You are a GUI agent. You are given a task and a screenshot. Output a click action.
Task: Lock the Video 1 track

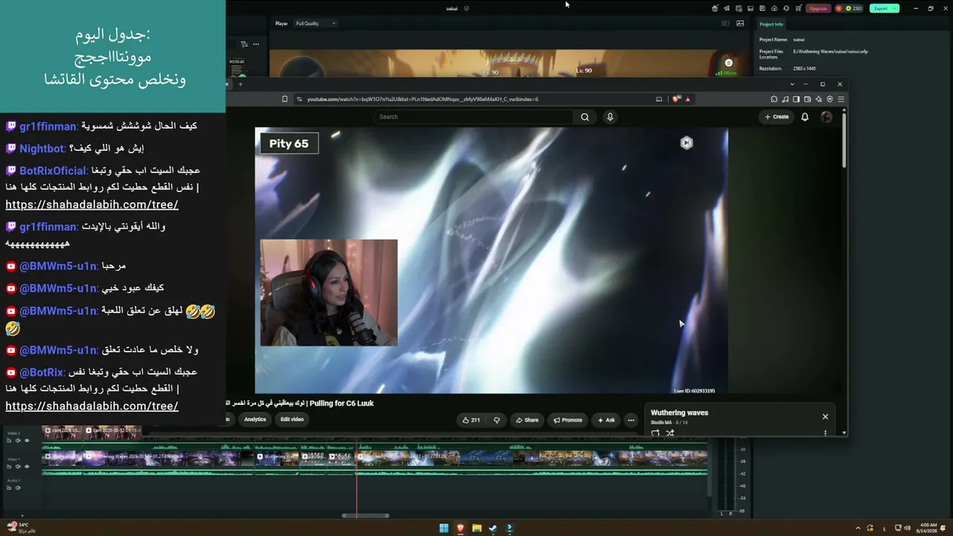pos(9,467)
